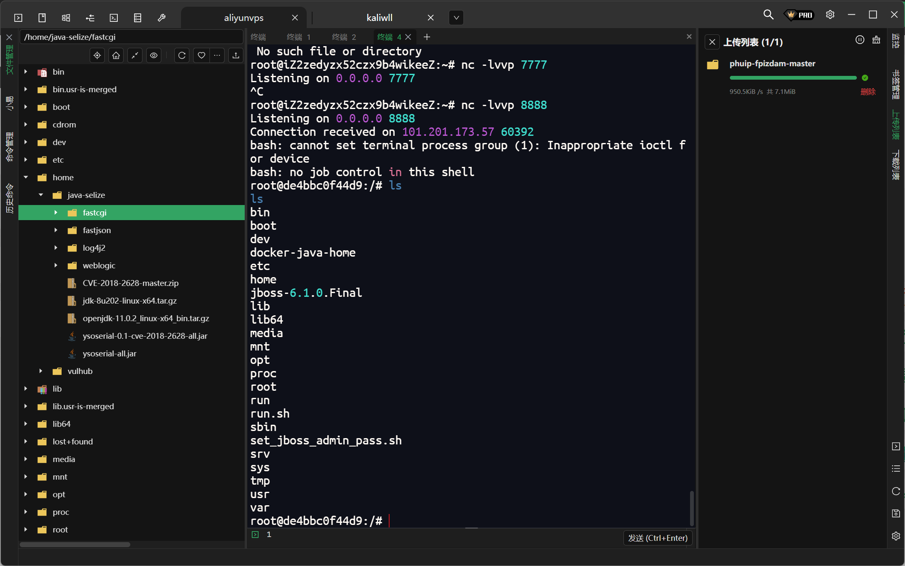This screenshot has height=566, width=905.
Task: Toggle the command input mode icon
Action: tap(255, 535)
